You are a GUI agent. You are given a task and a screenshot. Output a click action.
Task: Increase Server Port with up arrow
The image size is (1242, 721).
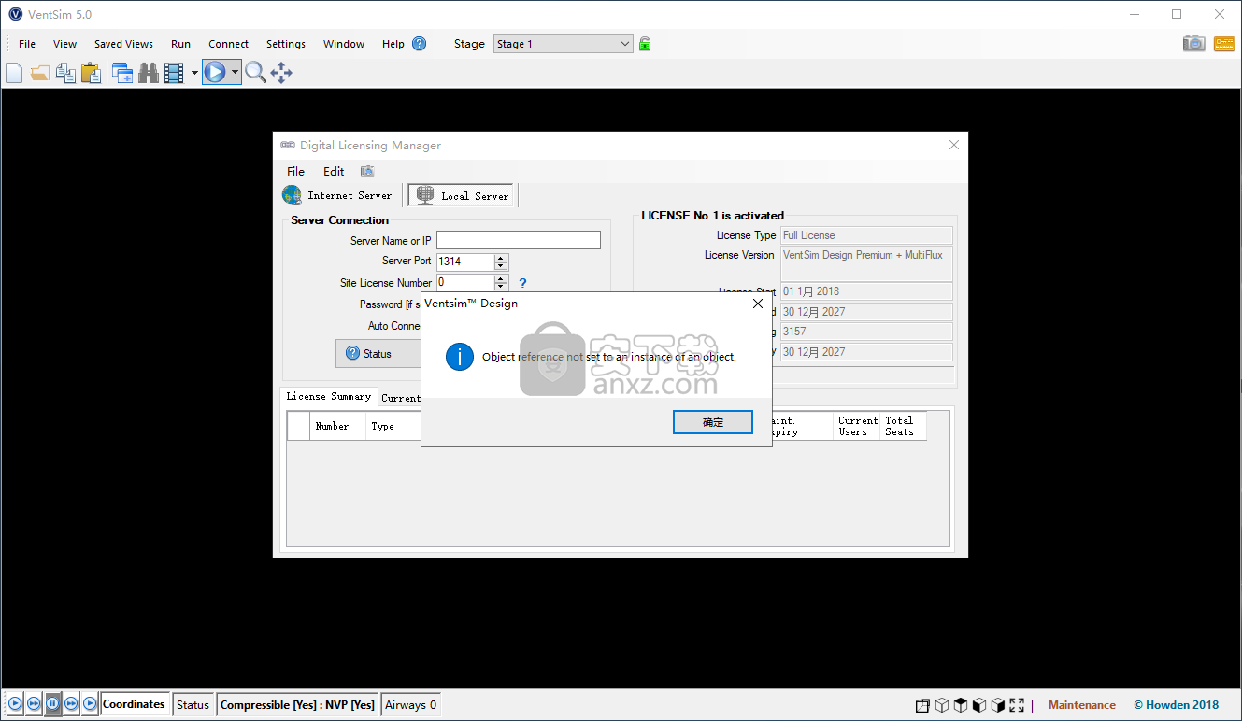(x=501, y=258)
